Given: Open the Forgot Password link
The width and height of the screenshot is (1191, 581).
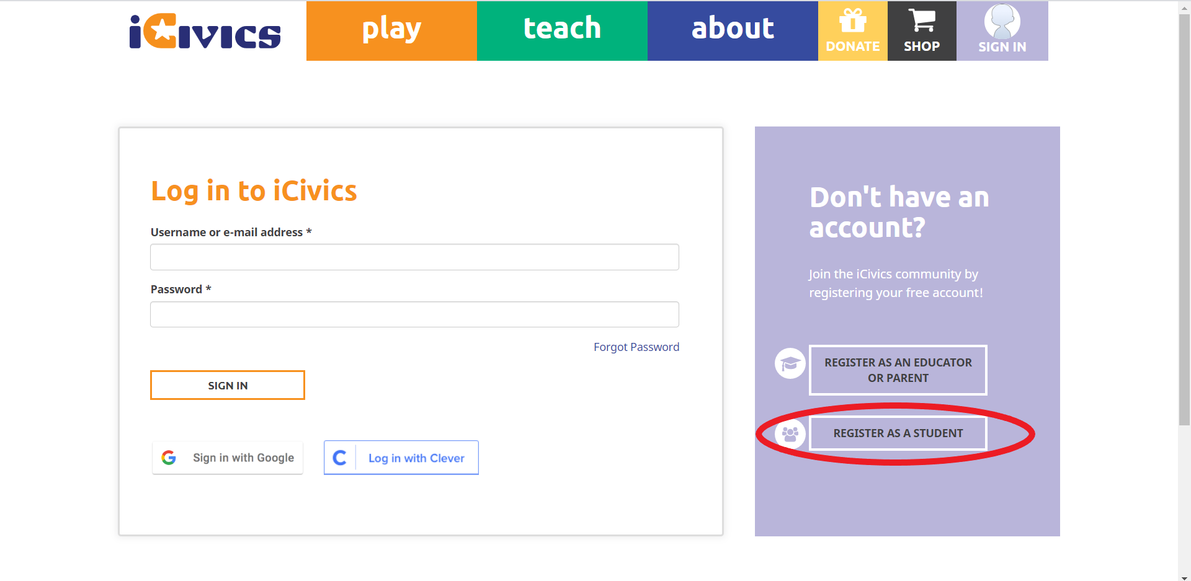Looking at the screenshot, I should [x=636, y=347].
